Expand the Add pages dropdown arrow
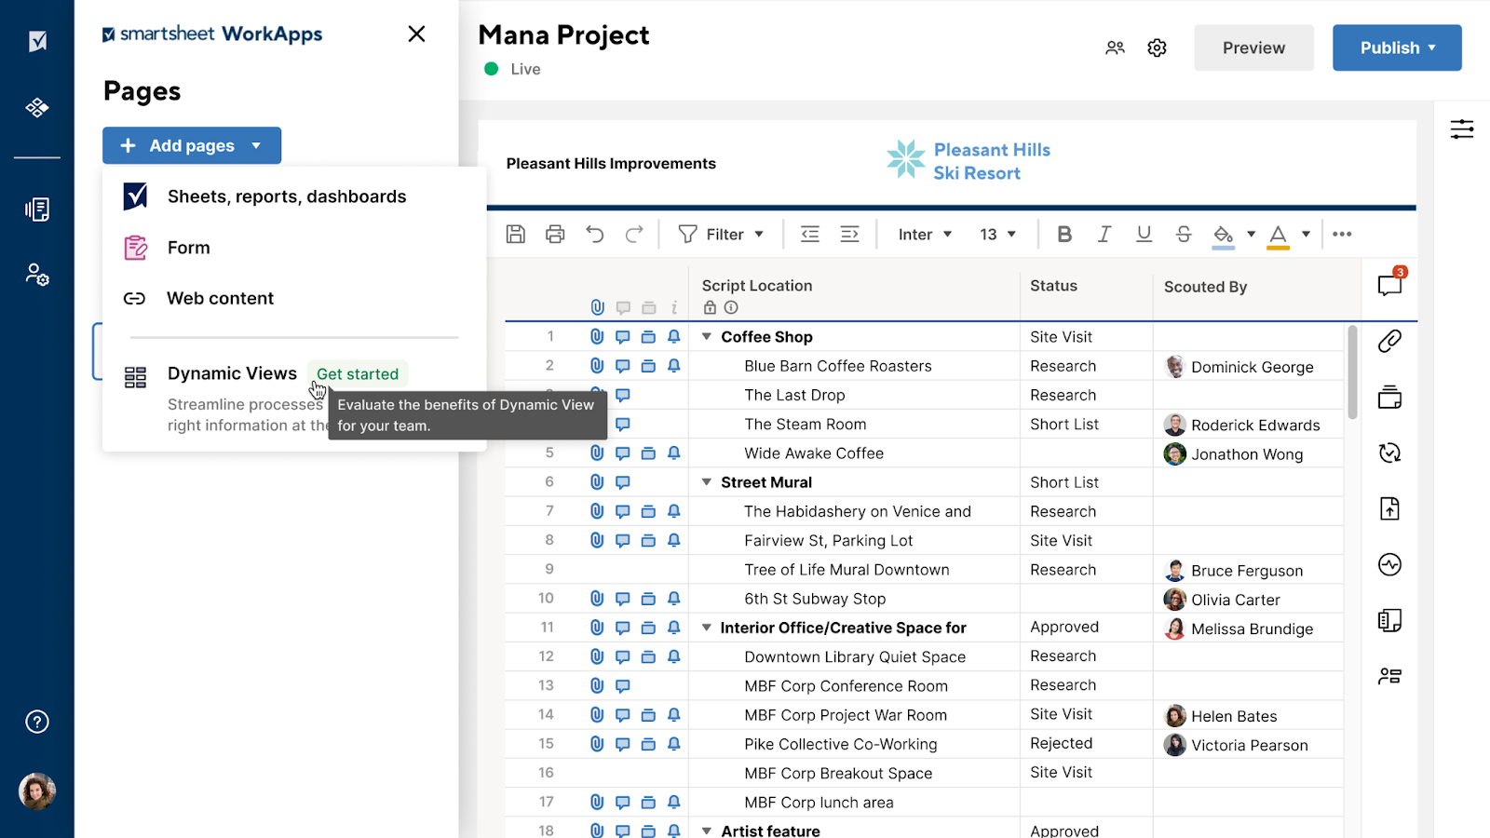The height and width of the screenshot is (838, 1490). (x=256, y=145)
